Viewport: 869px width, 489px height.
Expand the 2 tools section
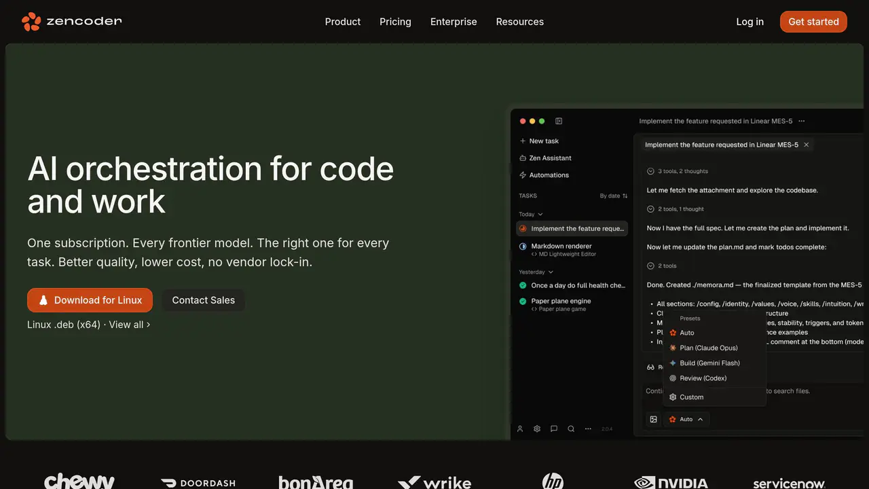pyautogui.click(x=662, y=266)
